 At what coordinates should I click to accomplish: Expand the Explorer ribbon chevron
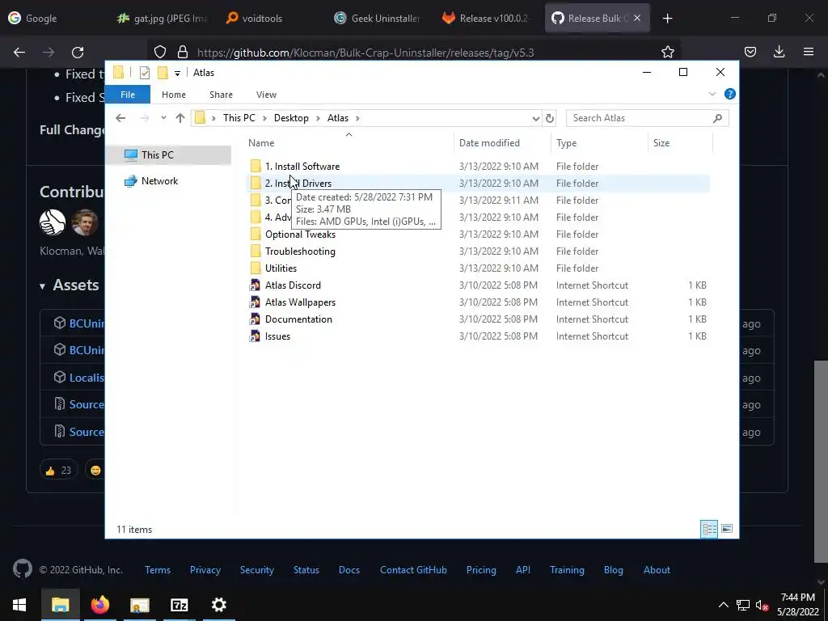tap(712, 94)
